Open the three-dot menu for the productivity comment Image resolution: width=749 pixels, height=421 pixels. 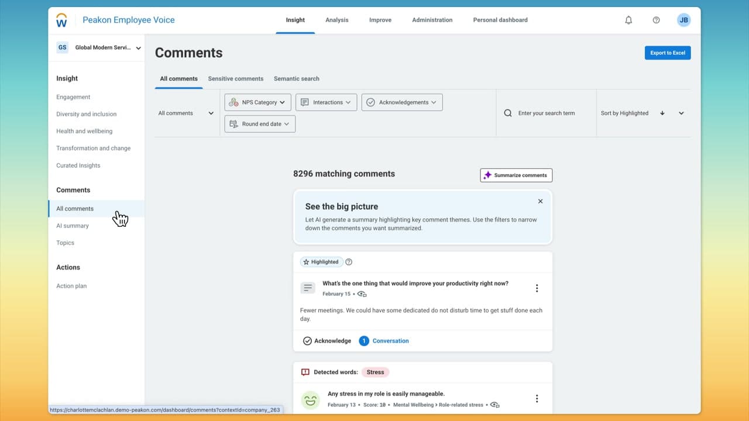537,288
